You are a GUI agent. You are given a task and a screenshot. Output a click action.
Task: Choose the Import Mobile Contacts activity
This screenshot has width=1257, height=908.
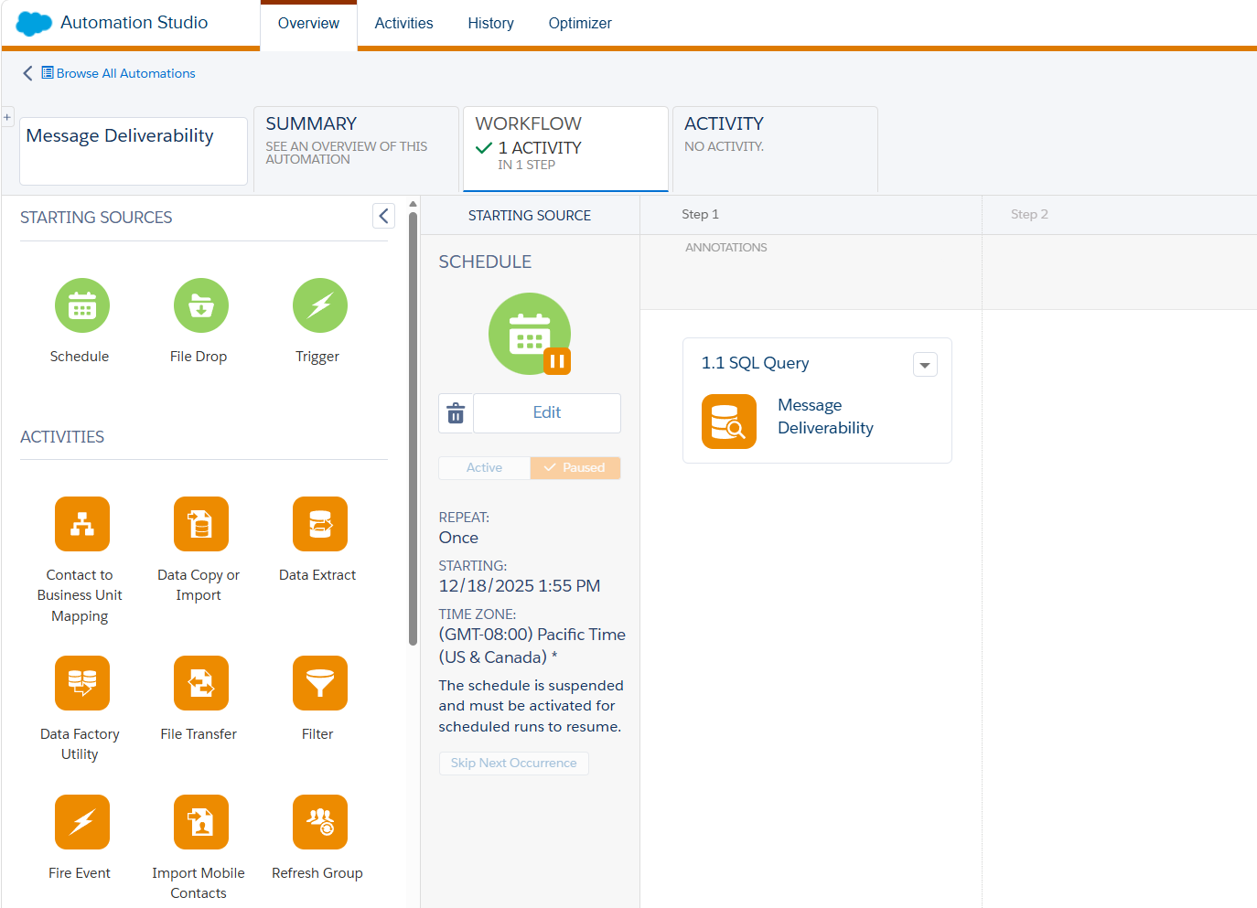pyautogui.click(x=200, y=822)
